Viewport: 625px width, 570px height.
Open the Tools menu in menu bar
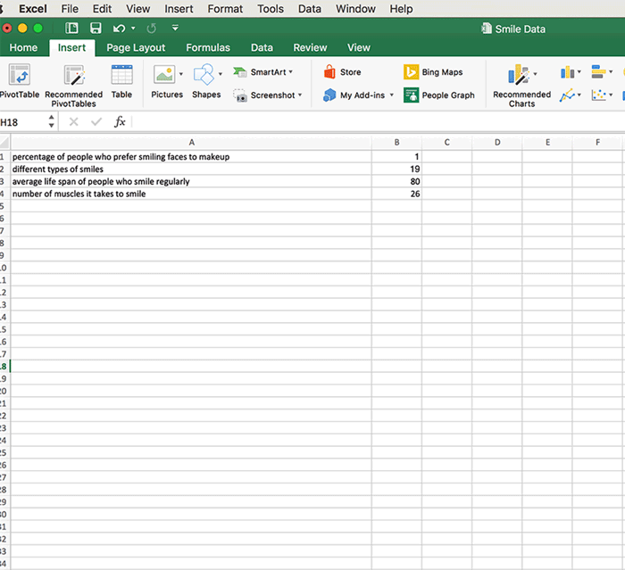click(271, 9)
